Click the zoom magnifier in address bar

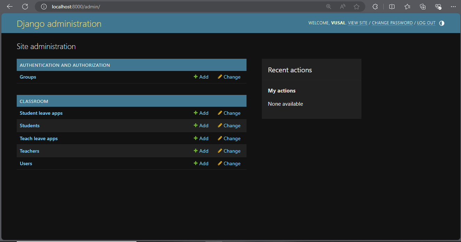click(x=328, y=7)
